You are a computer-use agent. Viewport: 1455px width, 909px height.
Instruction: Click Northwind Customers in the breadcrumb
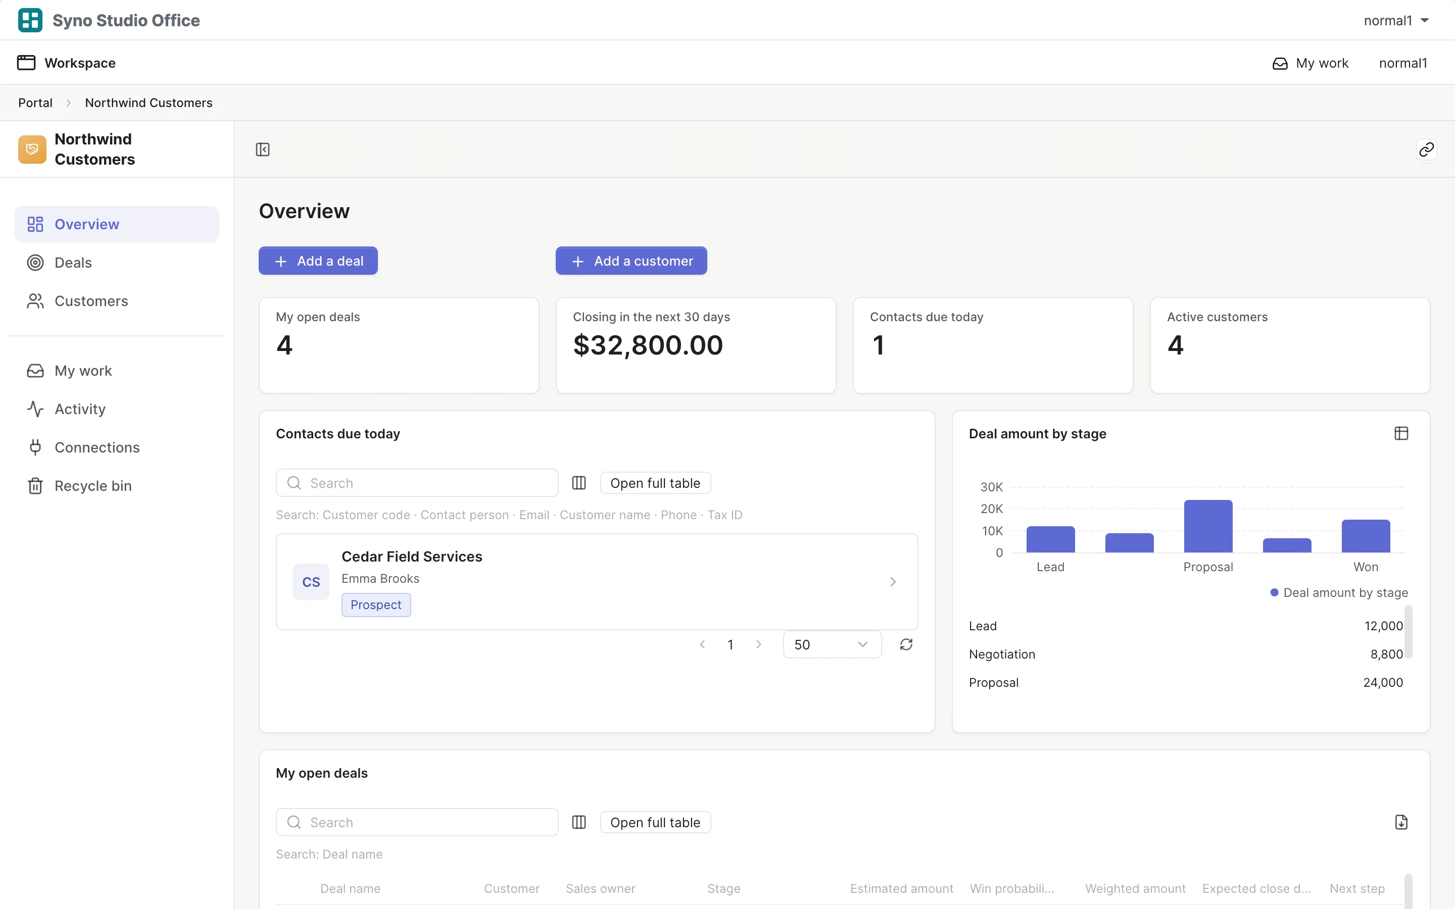pyautogui.click(x=149, y=103)
